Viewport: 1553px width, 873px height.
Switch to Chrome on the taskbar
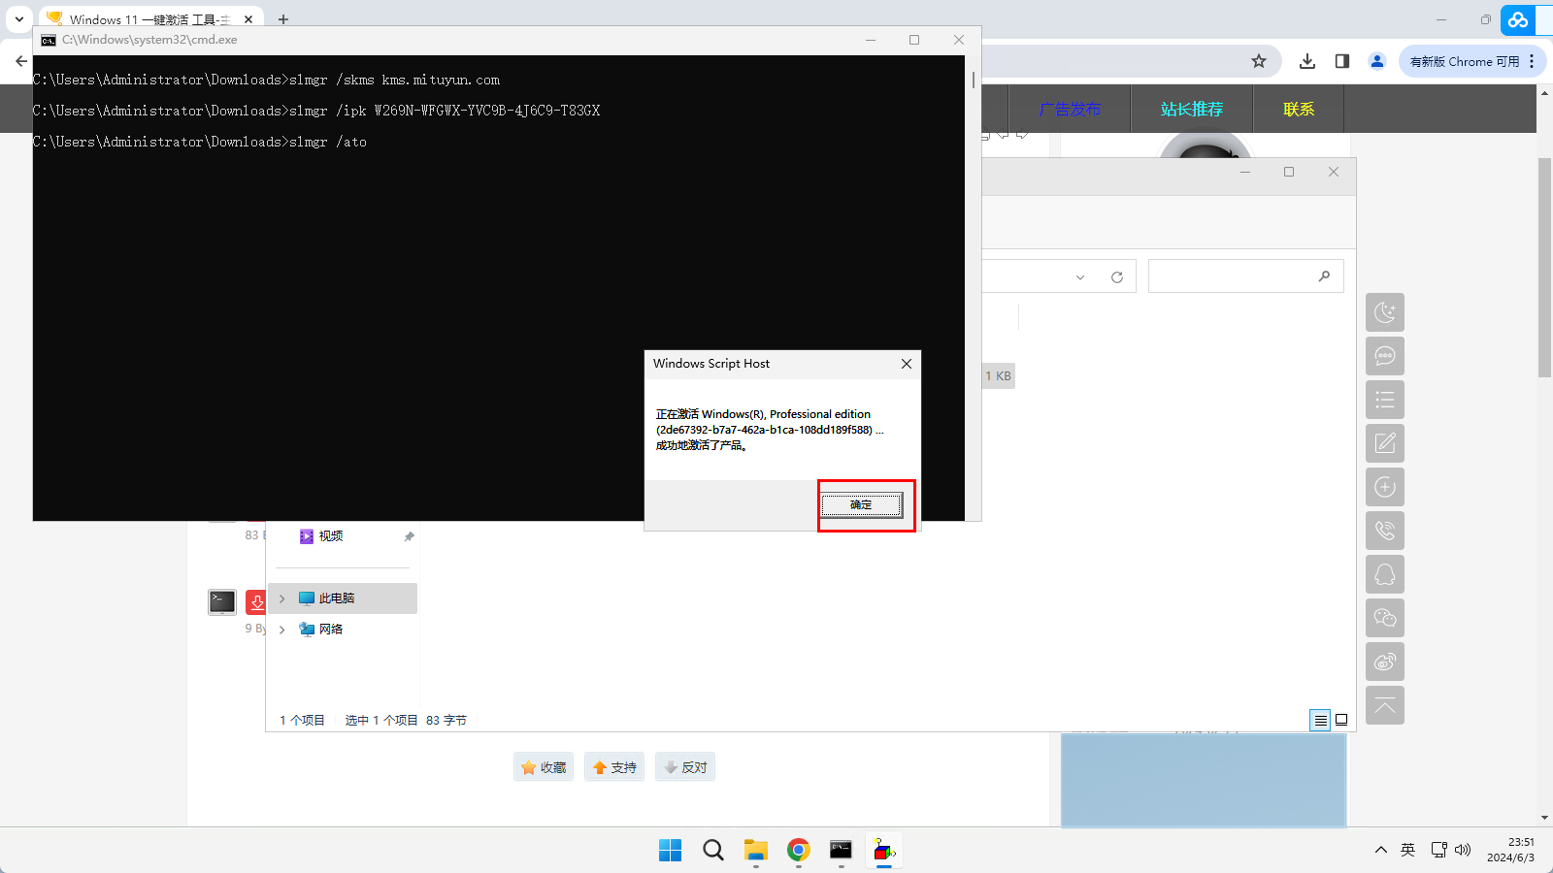pyautogui.click(x=799, y=851)
